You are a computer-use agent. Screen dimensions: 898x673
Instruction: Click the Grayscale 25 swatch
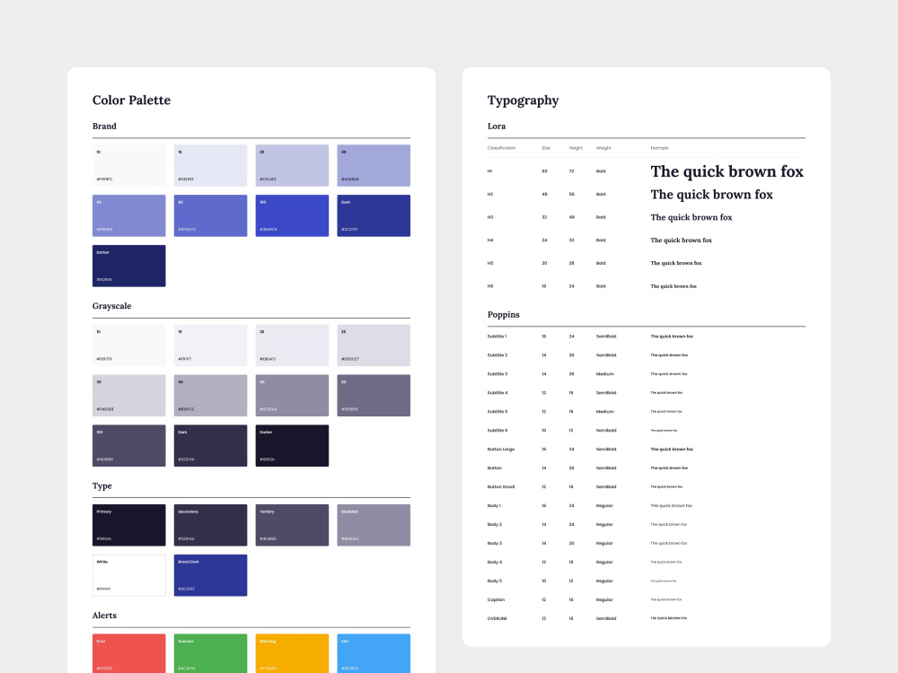(374, 345)
